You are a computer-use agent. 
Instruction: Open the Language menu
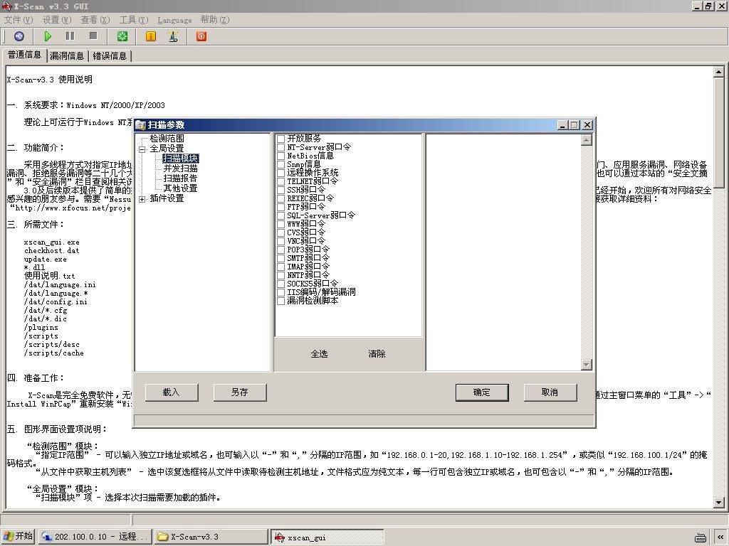(174, 20)
